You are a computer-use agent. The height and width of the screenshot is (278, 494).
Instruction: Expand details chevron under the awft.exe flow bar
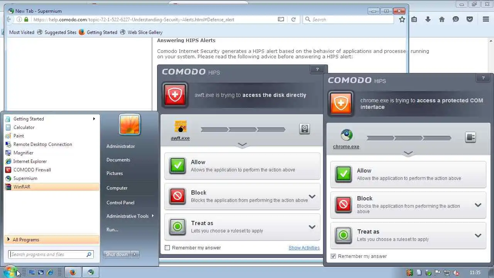tap(242, 145)
